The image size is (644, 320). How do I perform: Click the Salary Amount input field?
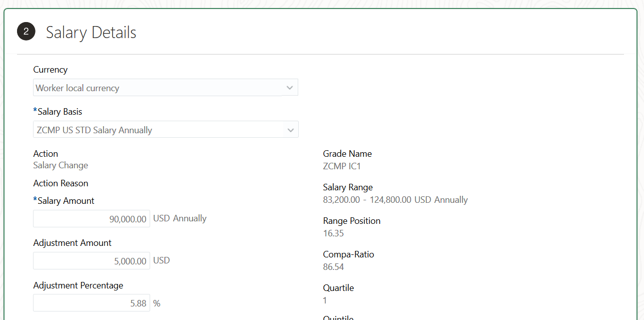(92, 219)
